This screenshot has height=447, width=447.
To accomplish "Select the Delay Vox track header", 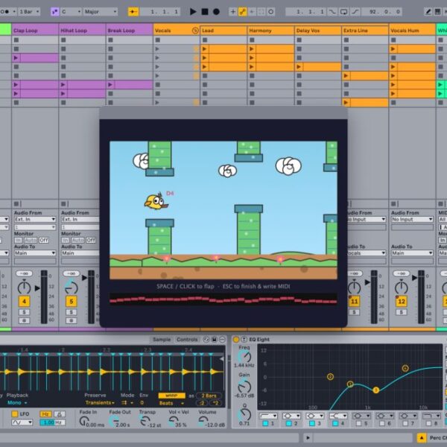I will coord(317,31).
